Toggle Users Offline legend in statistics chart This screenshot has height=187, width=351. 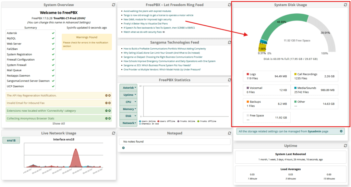(166, 121)
